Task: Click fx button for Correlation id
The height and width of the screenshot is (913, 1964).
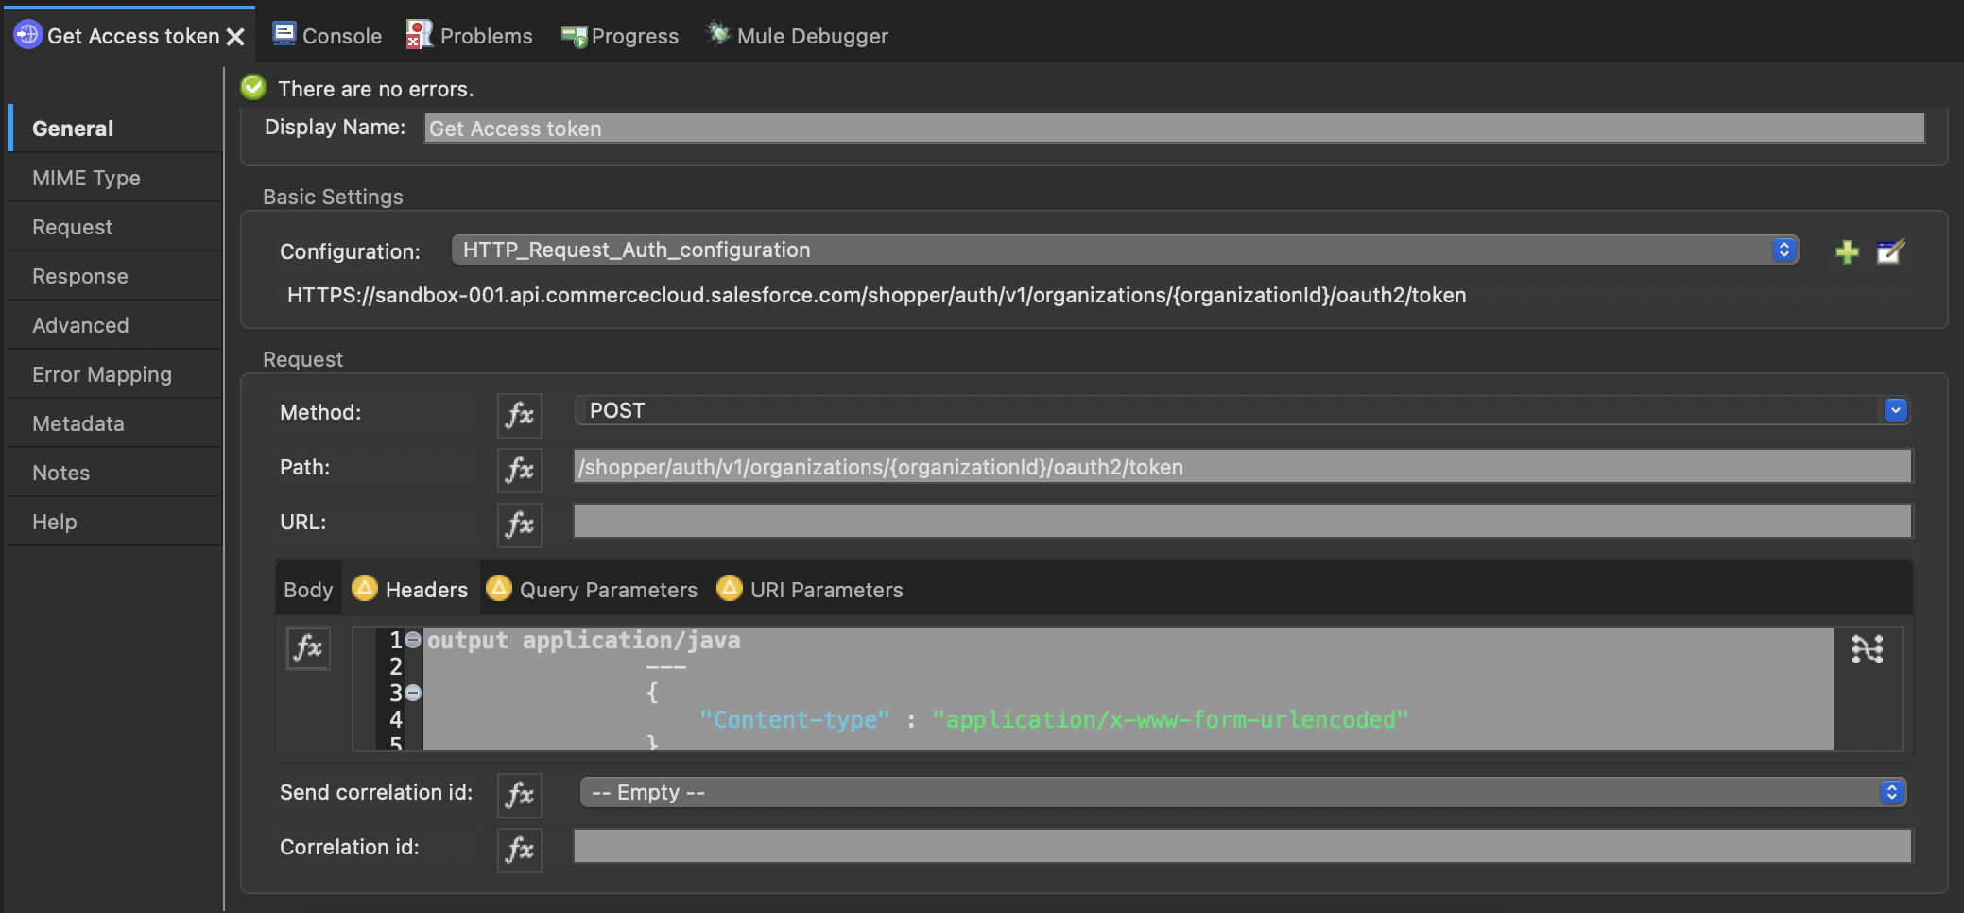Action: click(520, 850)
